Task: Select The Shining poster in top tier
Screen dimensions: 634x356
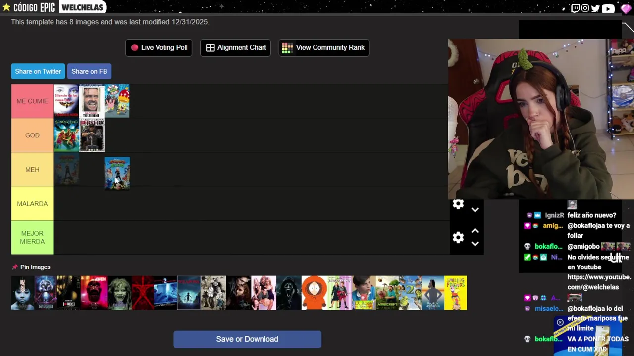Action: (x=92, y=101)
